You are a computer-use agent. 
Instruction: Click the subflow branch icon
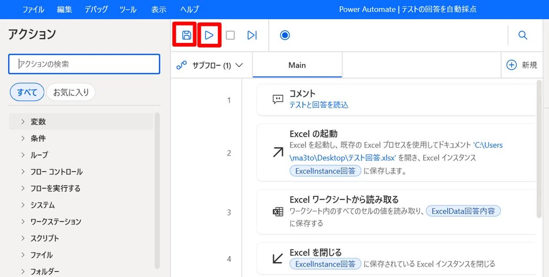point(181,65)
